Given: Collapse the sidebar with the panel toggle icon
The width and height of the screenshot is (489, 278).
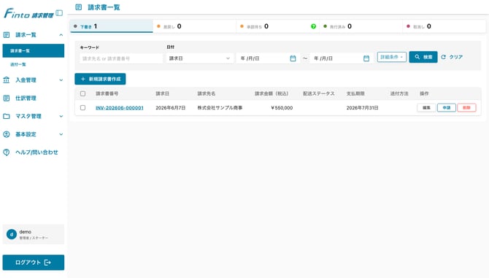Looking at the screenshot, I should pyautogui.click(x=59, y=13).
